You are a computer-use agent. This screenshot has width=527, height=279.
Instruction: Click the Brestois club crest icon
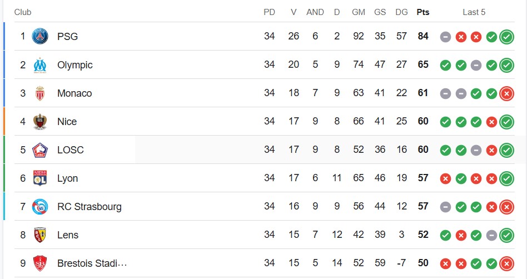pos(40,263)
